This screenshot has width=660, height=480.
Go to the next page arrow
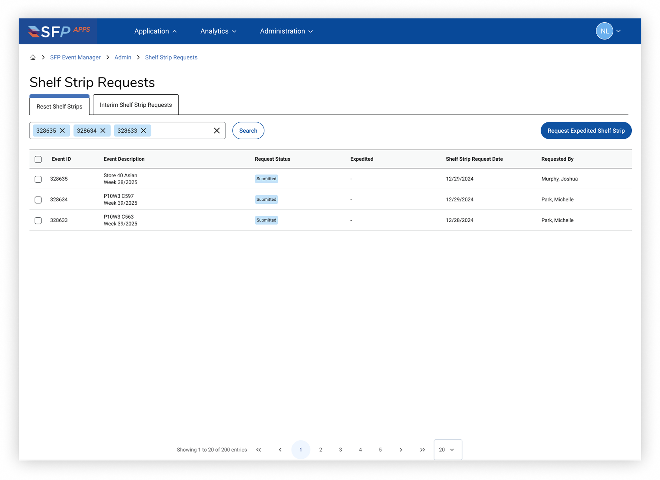pos(401,449)
